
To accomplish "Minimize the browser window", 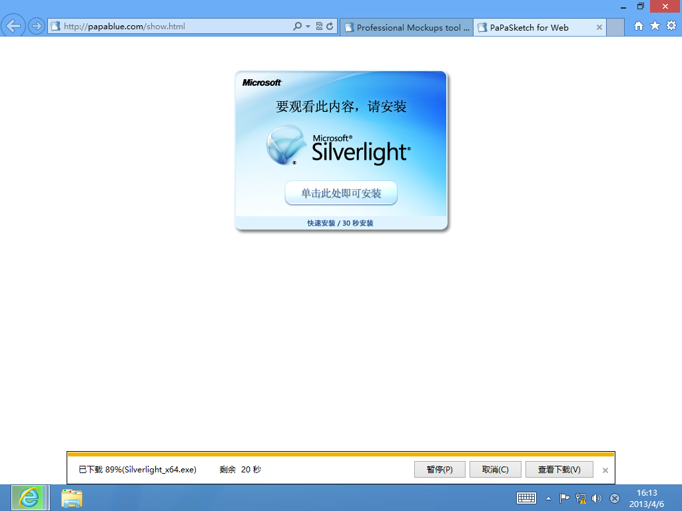I will click(623, 7).
